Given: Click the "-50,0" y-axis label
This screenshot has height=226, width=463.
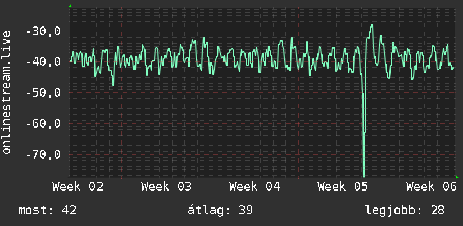Looking at the screenshot, I should coord(43,93).
